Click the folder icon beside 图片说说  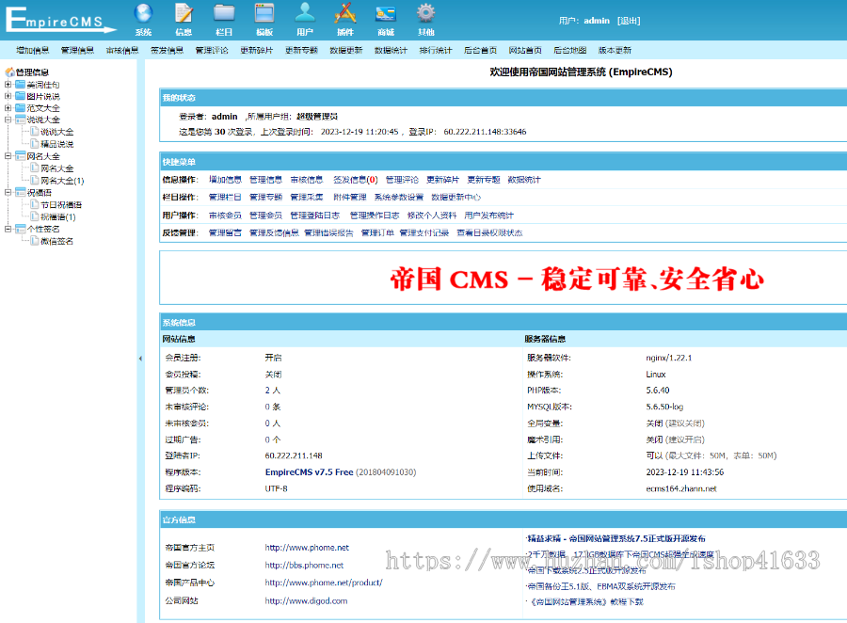21,96
